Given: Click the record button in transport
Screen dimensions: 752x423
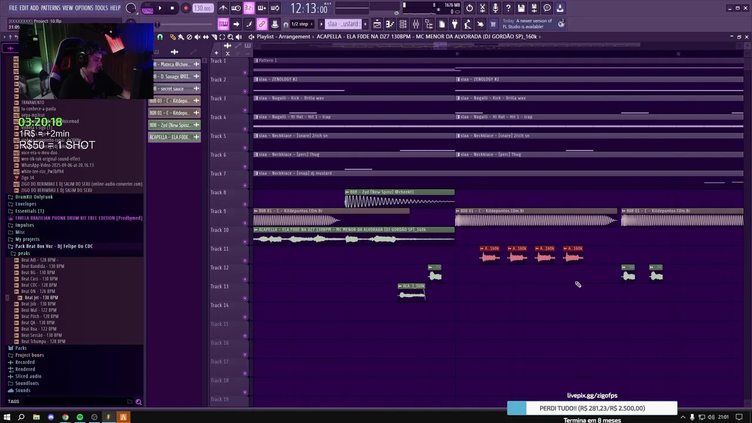Looking at the screenshot, I should [185, 8].
